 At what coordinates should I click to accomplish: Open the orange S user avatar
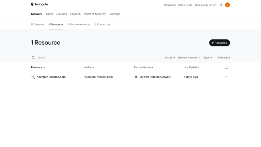click(227, 5)
